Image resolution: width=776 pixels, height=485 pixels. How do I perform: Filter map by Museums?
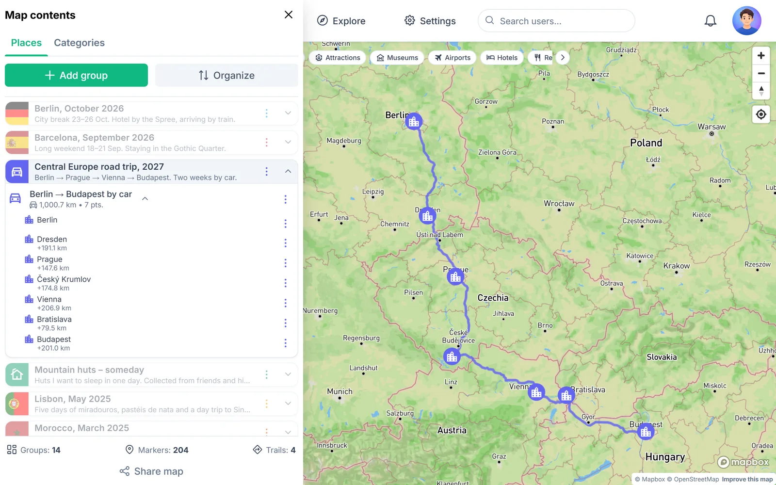click(x=397, y=57)
